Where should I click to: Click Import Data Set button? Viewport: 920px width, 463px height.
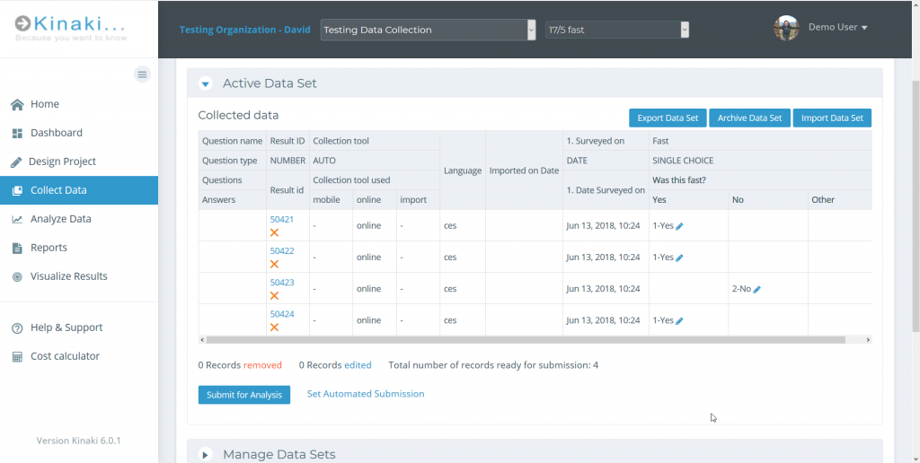pyautogui.click(x=832, y=118)
